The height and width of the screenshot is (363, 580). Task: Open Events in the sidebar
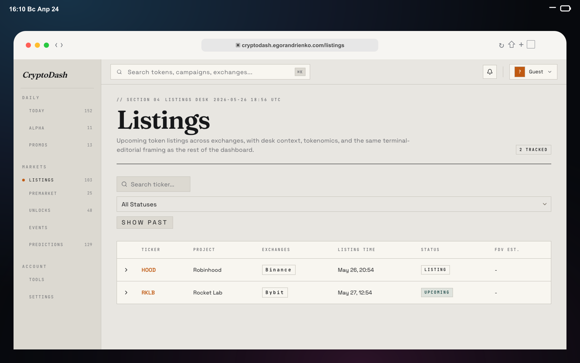(x=57, y=227)
